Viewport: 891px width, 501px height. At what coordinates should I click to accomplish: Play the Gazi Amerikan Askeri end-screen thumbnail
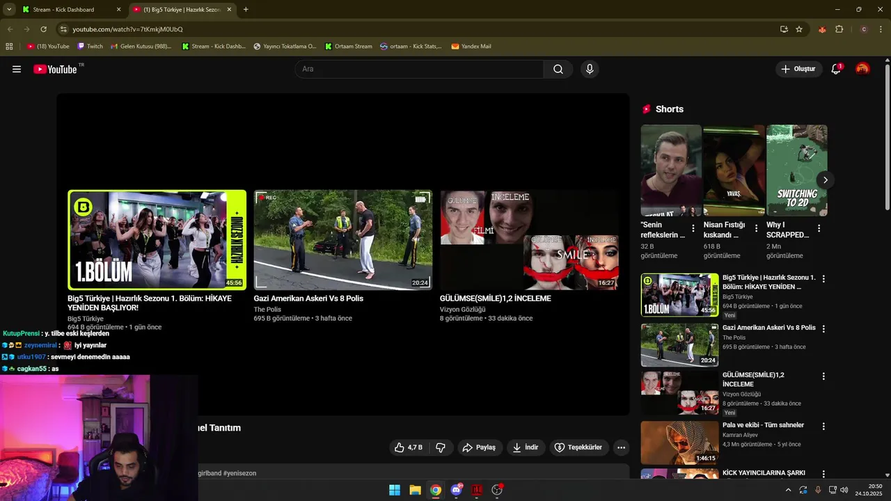342,239
